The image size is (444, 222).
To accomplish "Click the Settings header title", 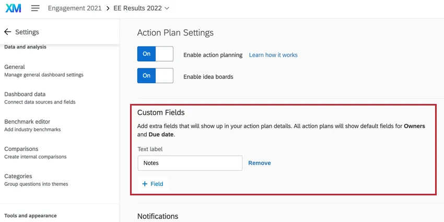I will pos(27,32).
